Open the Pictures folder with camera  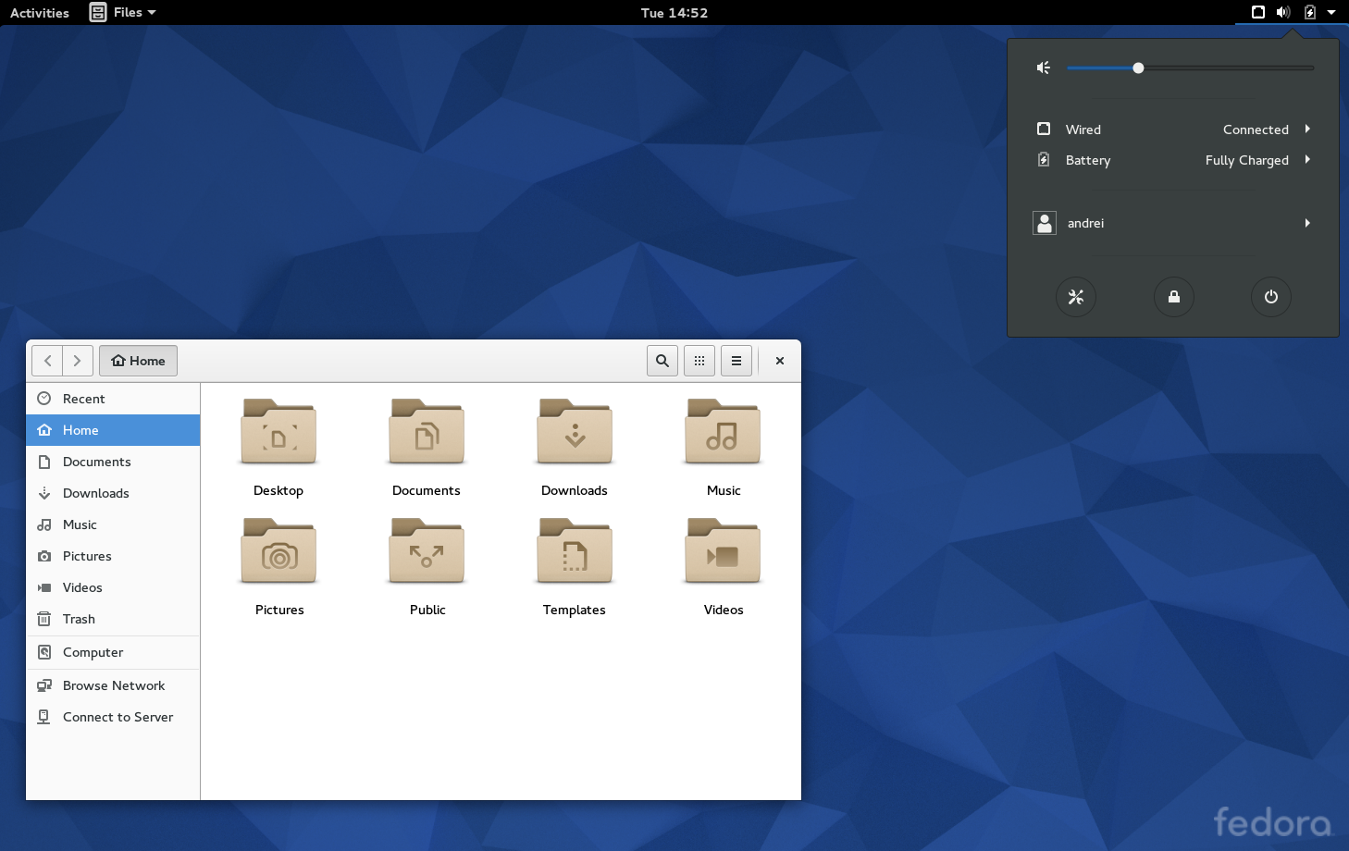click(278, 552)
